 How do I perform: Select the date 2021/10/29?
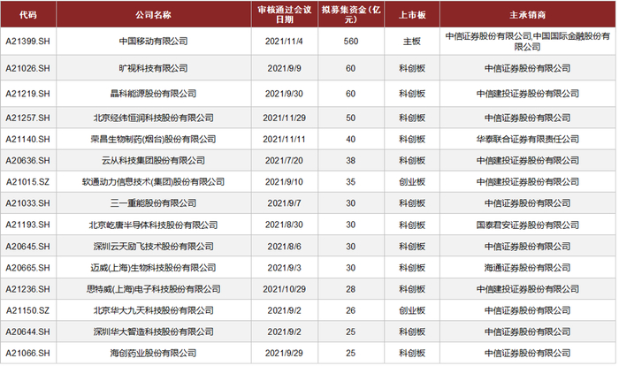pos(284,289)
